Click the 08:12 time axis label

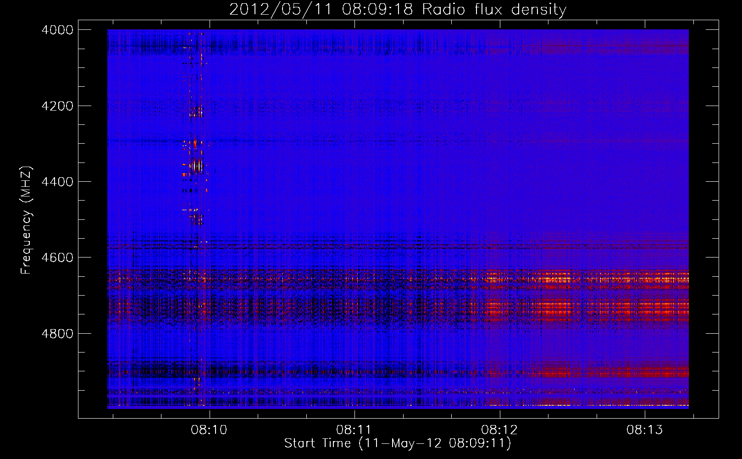(499, 430)
